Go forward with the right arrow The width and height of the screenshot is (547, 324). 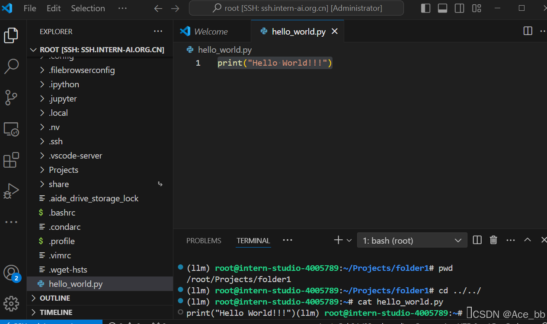coord(175,8)
